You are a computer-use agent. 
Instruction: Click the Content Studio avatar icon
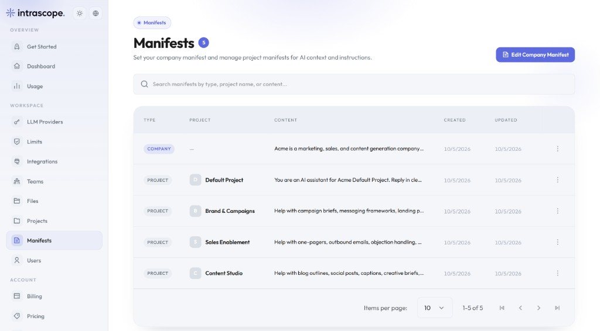[195, 273]
